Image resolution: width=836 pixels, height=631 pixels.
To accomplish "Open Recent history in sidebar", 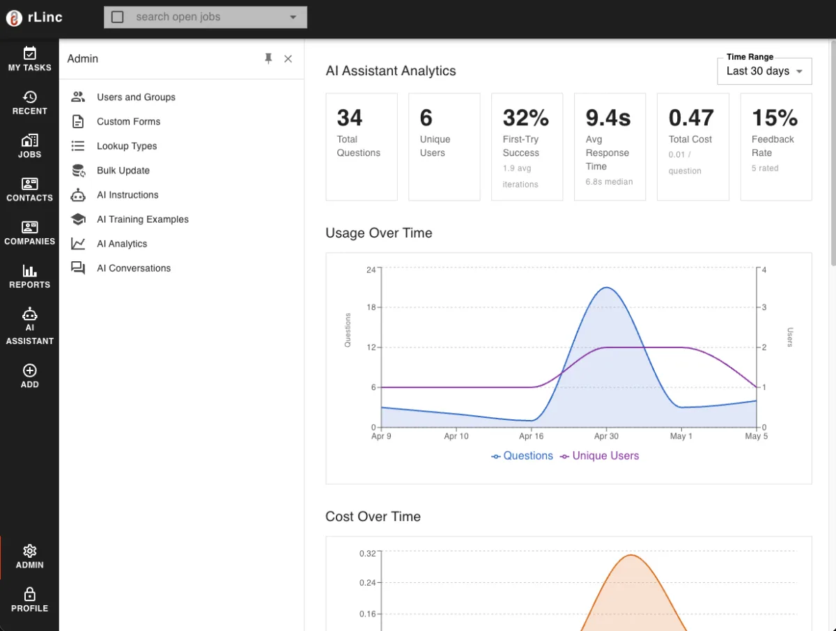I will click(29, 103).
